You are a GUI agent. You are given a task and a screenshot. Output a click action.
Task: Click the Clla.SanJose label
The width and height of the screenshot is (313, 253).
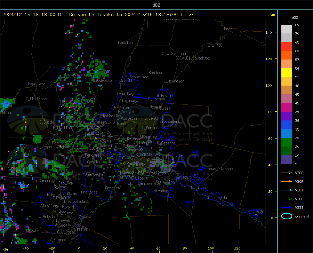(x=173, y=54)
